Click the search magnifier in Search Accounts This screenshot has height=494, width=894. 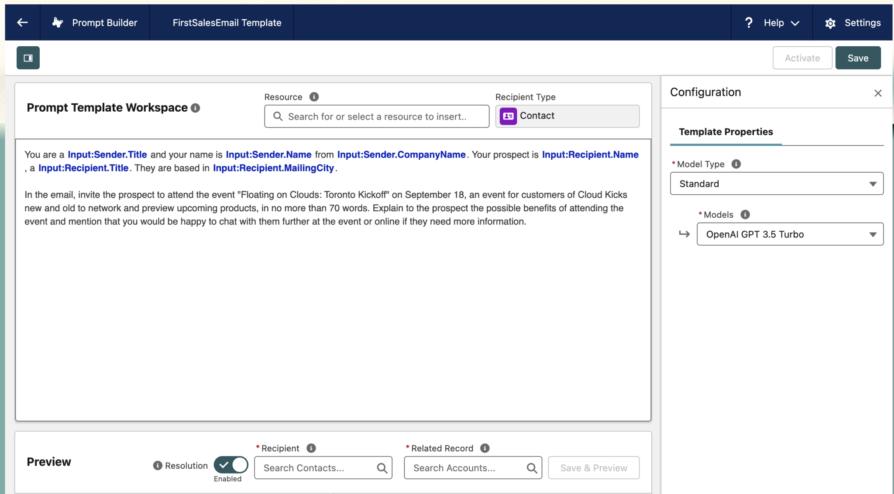531,467
